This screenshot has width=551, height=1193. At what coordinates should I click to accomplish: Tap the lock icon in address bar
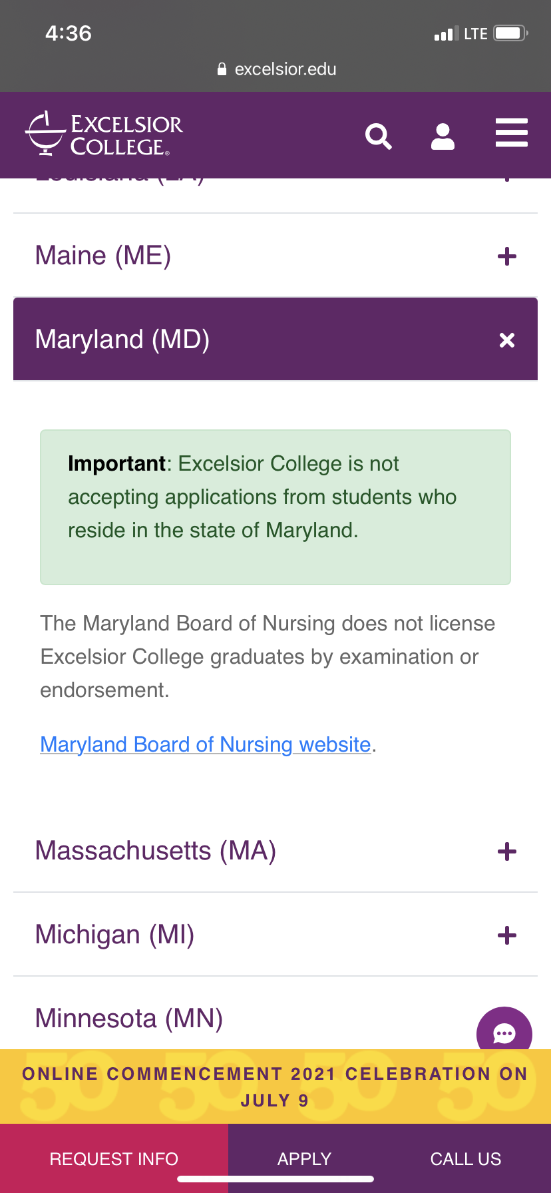(x=222, y=69)
